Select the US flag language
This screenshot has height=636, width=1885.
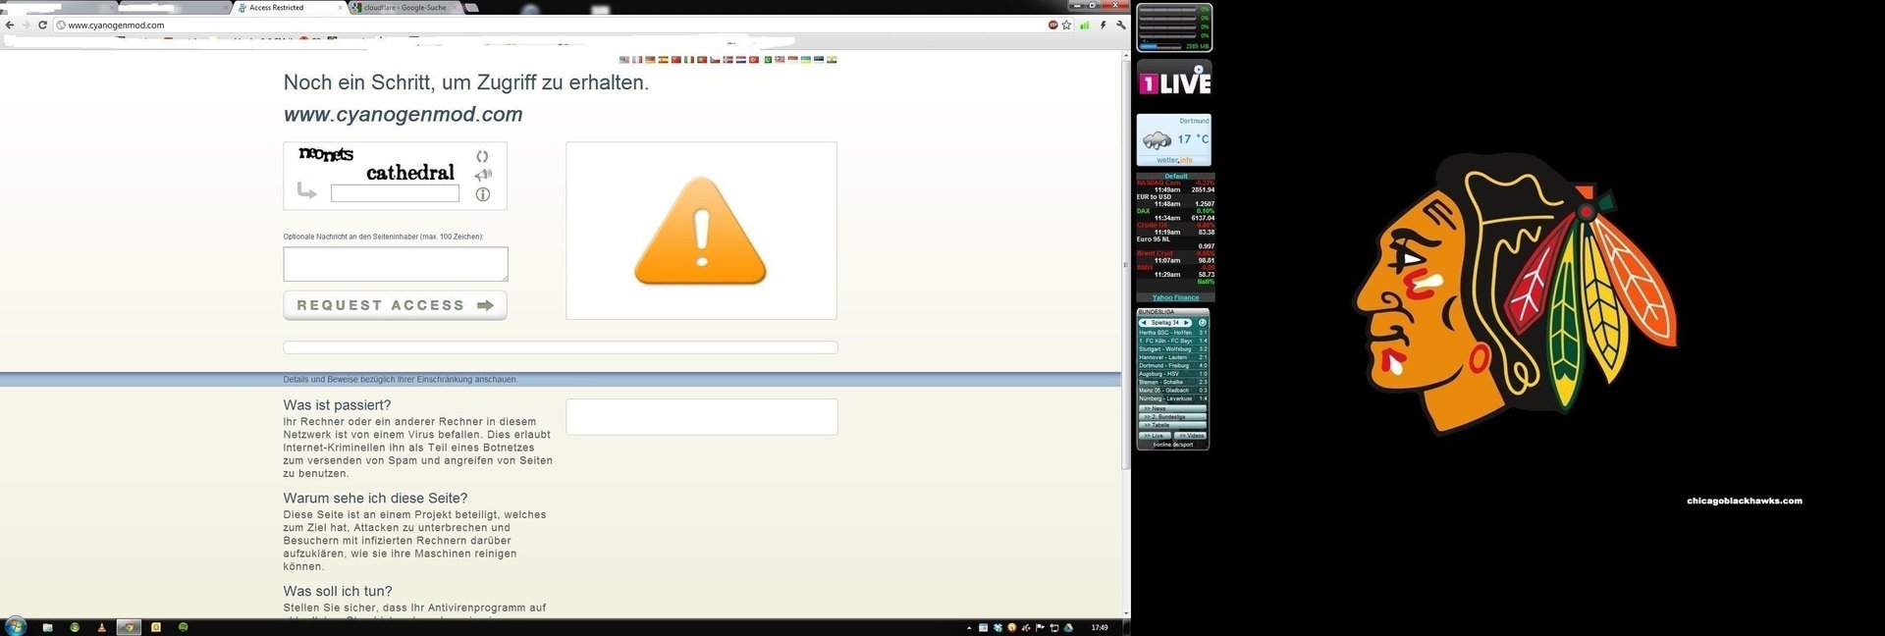624,60
